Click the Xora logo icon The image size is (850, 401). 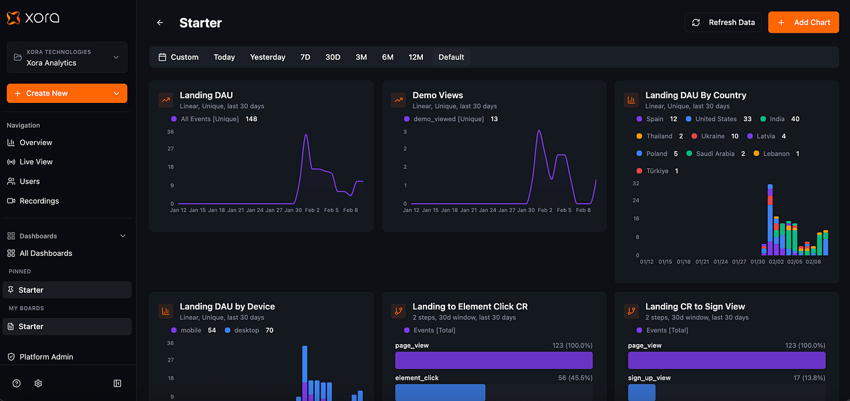[13, 18]
